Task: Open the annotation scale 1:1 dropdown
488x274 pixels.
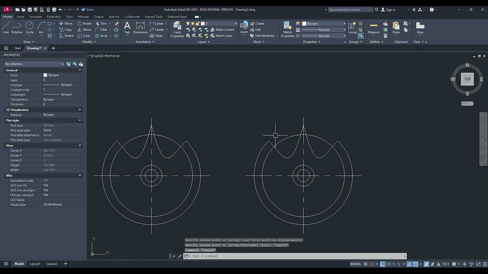Action: click(446, 264)
